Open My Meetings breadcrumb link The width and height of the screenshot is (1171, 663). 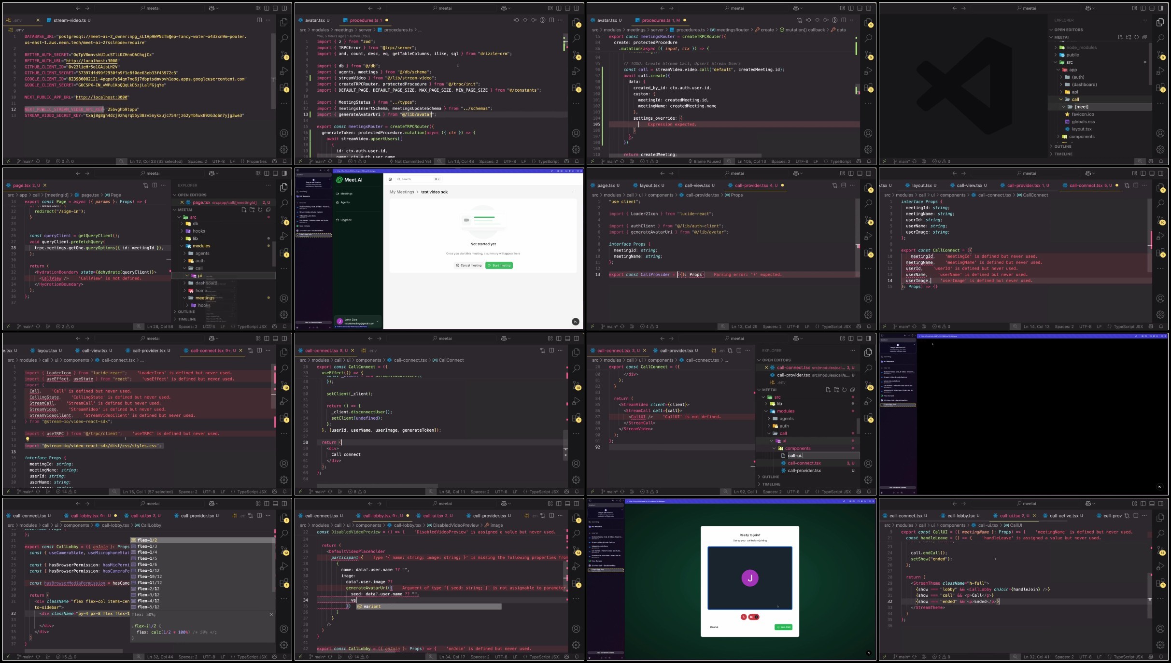click(x=402, y=192)
